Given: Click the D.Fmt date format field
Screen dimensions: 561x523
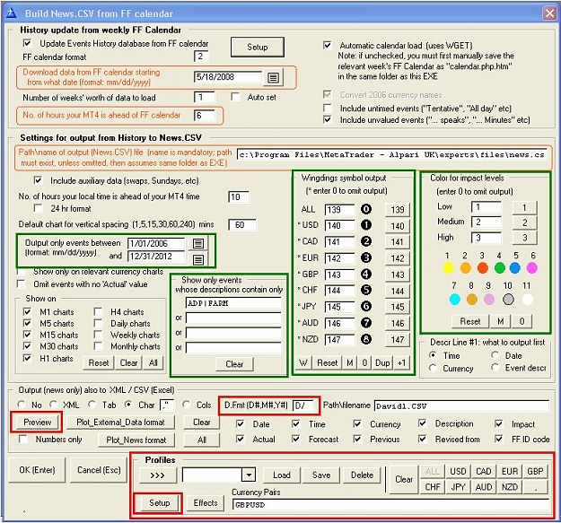Looking at the screenshot, I should pos(303,405).
